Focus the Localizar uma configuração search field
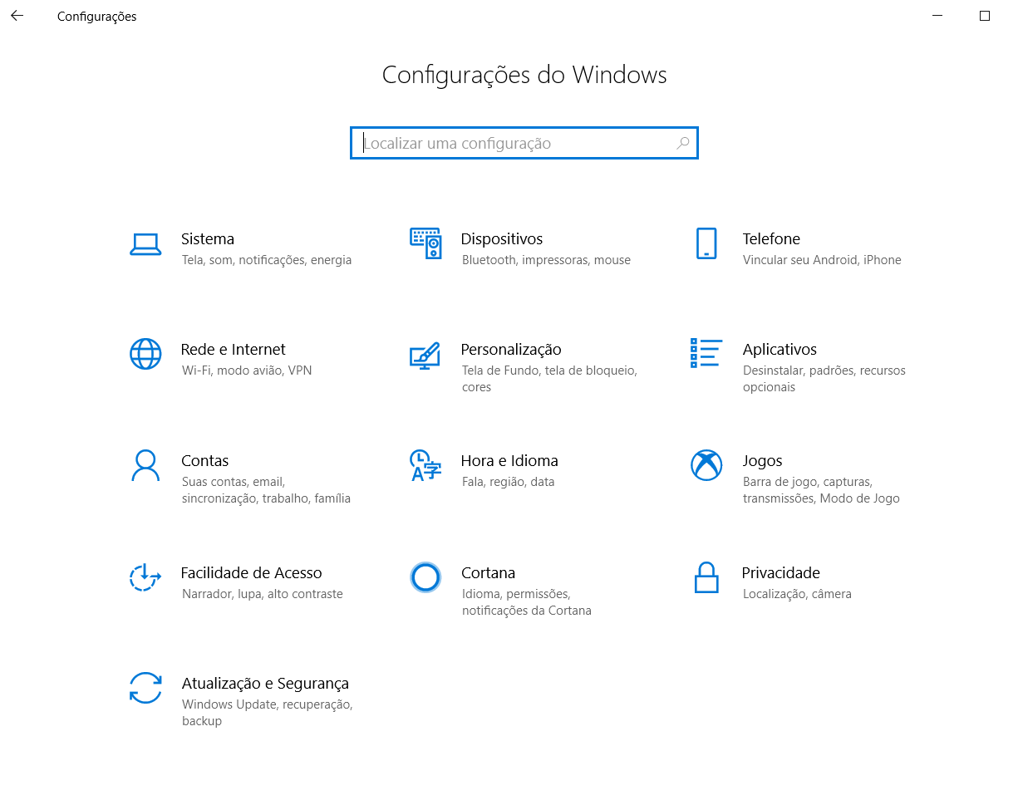The width and height of the screenshot is (1023, 795). point(515,143)
